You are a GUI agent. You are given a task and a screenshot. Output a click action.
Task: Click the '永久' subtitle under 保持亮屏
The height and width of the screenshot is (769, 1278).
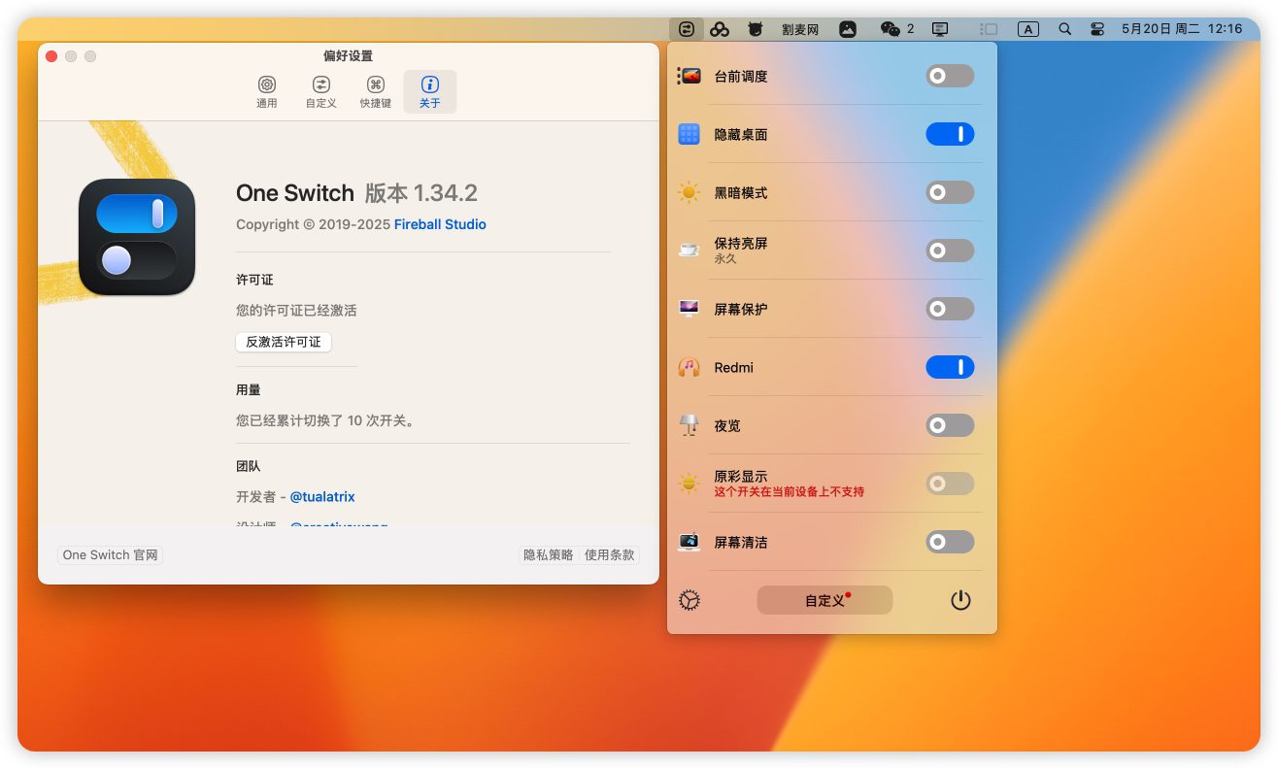725,258
